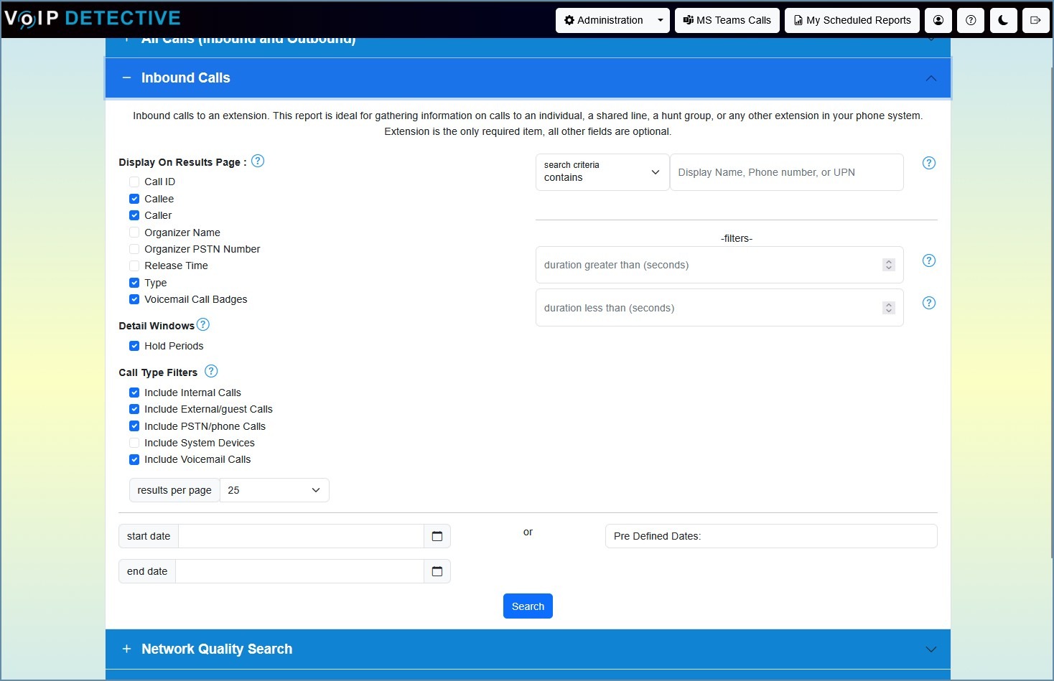Enable the Call ID checkbox

point(134,182)
